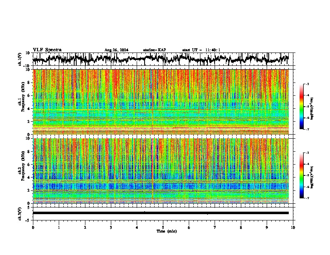Image resolution: width=330 pixels, height=255 pixels.
Task: Click time axis tick label "1"
Action: 59,227
